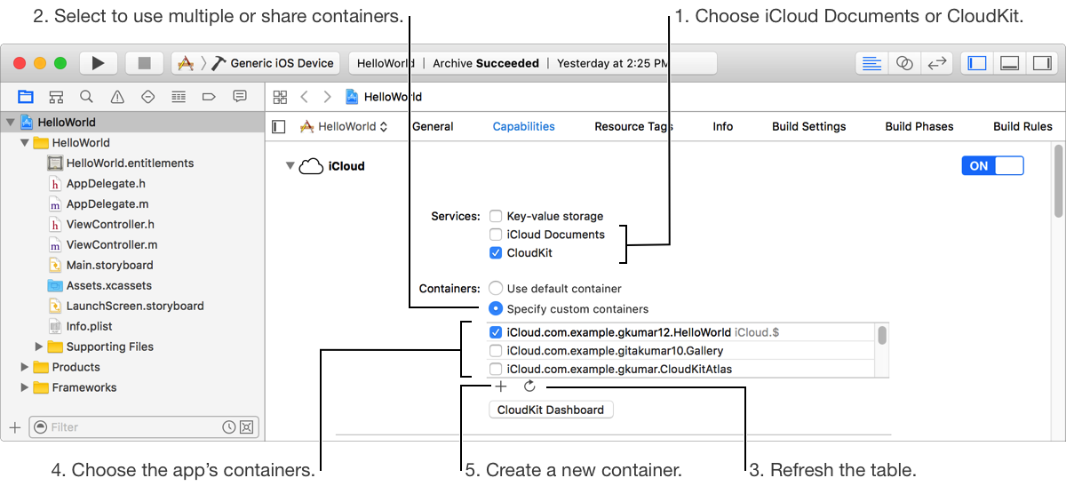Uncheck the CloudKit service checkbox
Screen dimensions: 1066x486
click(496, 253)
